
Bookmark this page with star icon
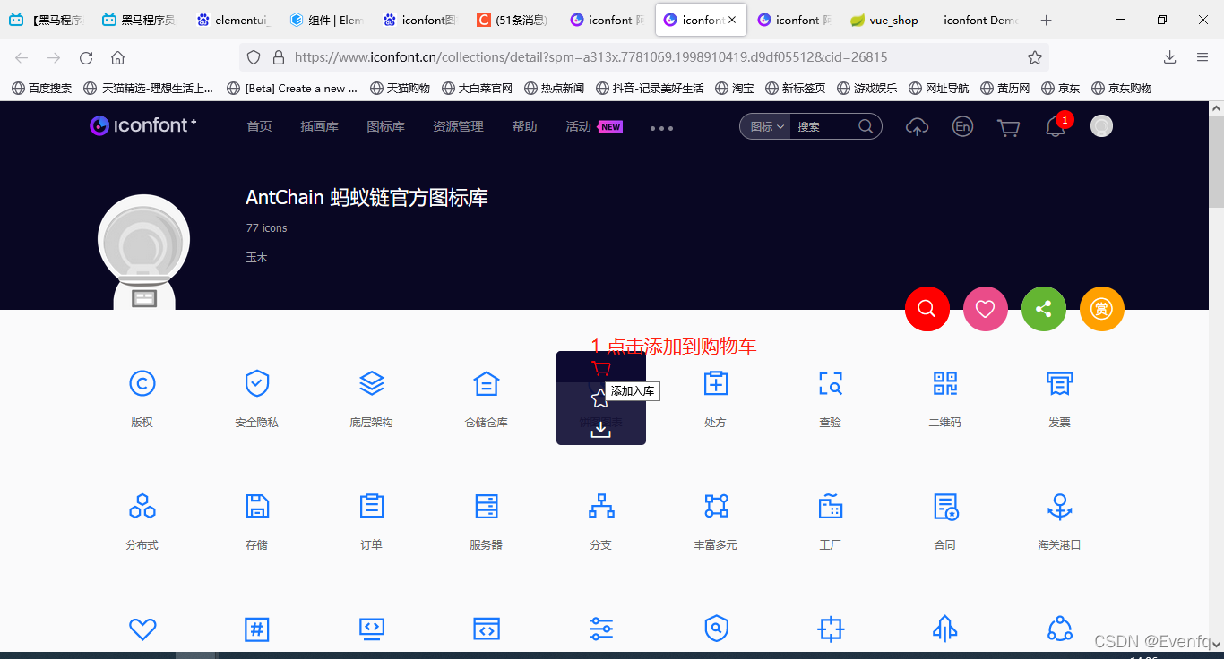(x=1035, y=57)
